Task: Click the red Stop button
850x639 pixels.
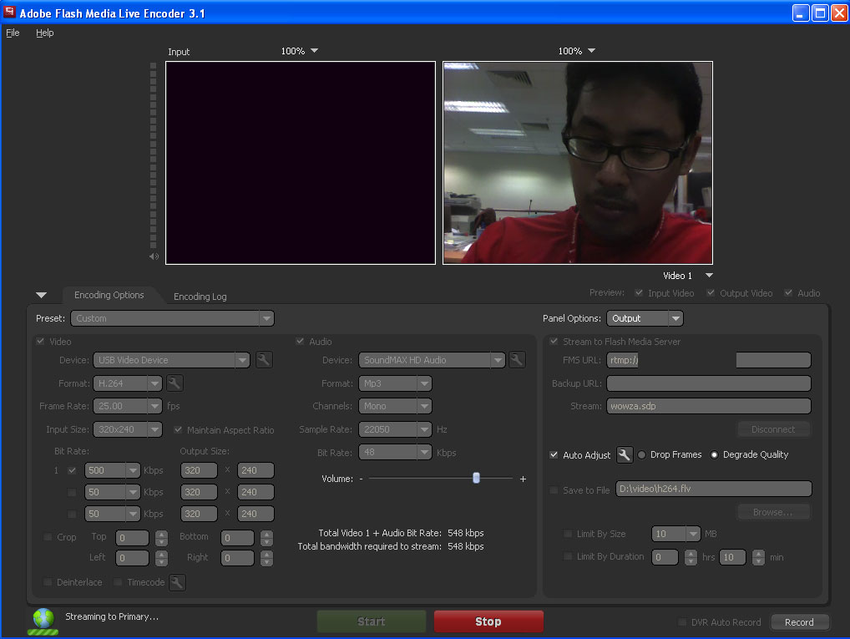Action: point(488,621)
